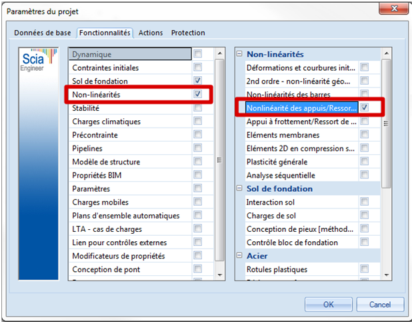The height and width of the screenshot is (322, 412).
Task: Uncheck Nonlinéarité des appuis/Ressort checkbox
Action: tap(365, 108)
